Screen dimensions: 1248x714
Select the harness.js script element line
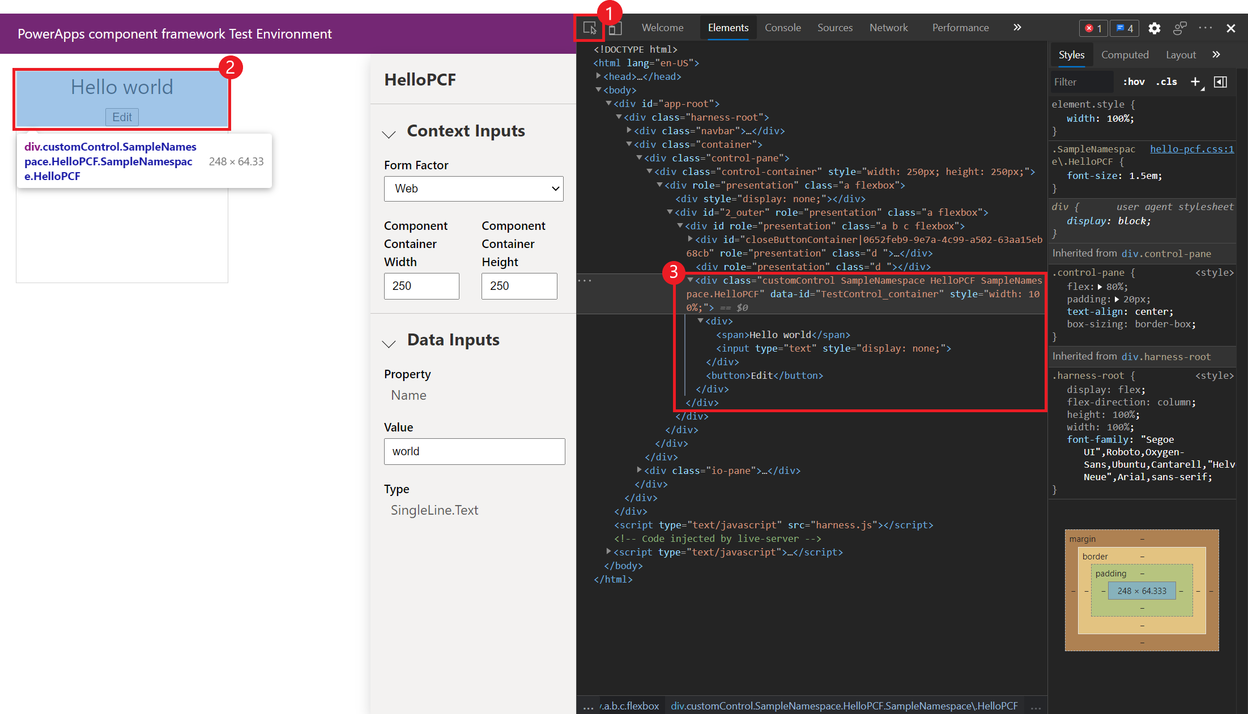click(x=773, y=525)
